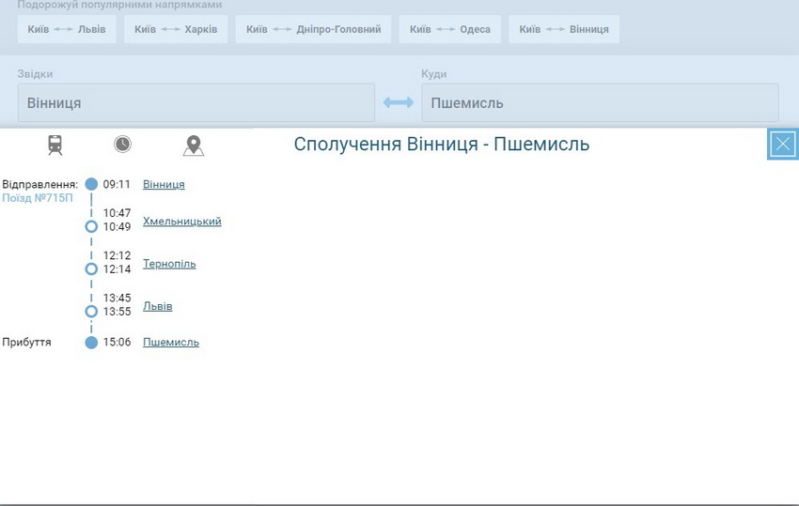Screen dimensions: 799x506
Task: Open the Тернопіль station link
Action: click(169, 264)
